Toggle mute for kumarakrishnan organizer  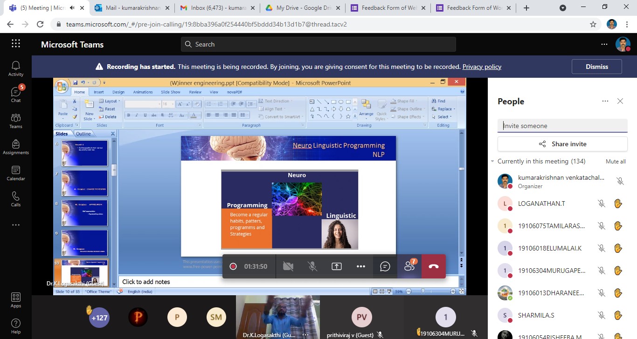[620, 181]
